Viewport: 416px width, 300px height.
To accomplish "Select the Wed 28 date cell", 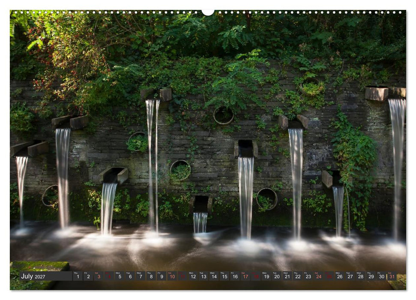I will point(361,276).
